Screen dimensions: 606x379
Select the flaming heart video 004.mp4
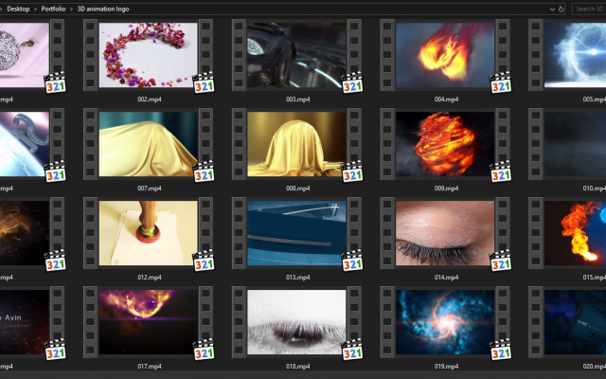[446, 56]
